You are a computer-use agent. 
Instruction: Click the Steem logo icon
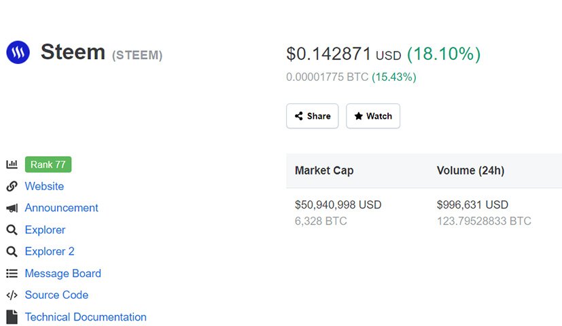[x=18, y=52]
